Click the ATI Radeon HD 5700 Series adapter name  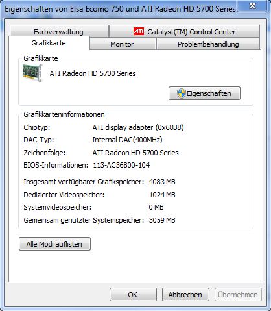(93, 73)
